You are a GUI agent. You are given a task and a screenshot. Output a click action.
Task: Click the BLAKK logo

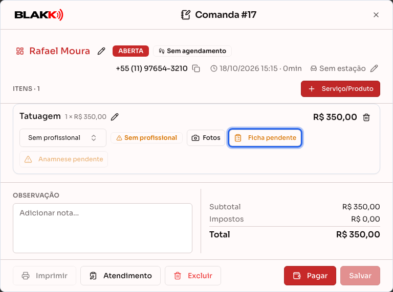39,15
